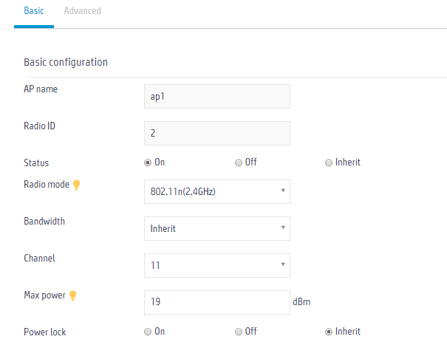
Task: Click the Radio mode dropdown arrow
Action: coord(283,191)
